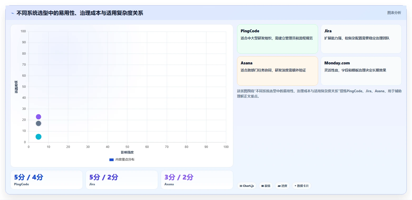This screenshot has height=200, width=412.
Task: Click text 灵活性高，字段和模板治理决定长期效果
Action: pyautogui.click(x=355, y=70)
